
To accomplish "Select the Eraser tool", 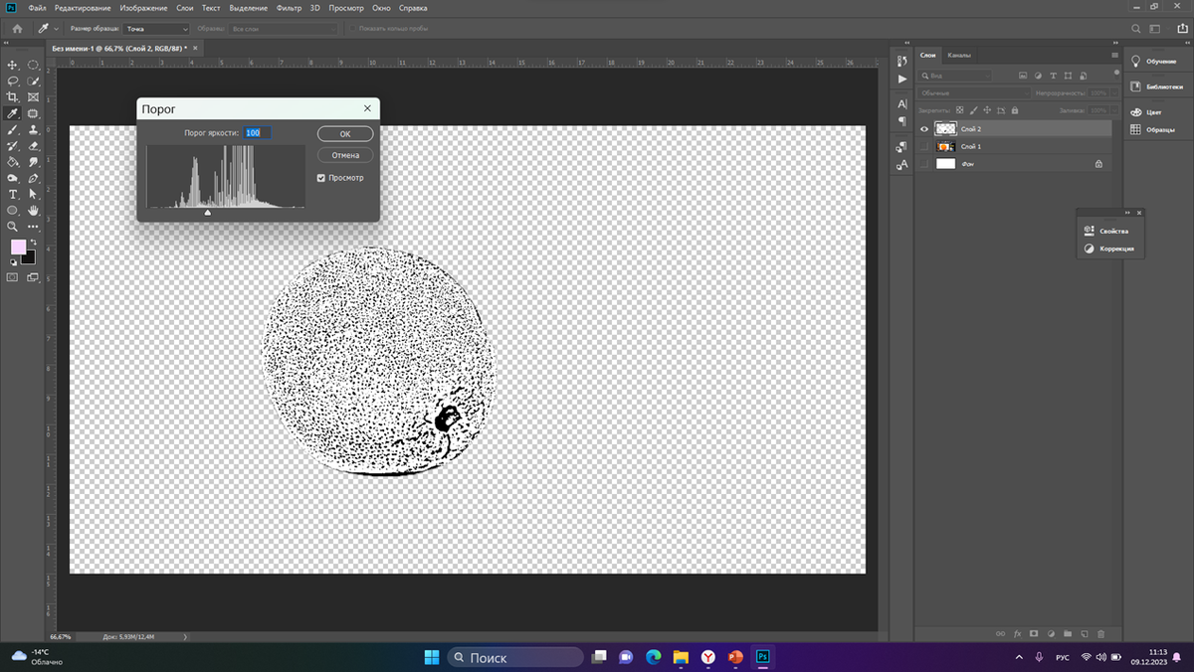I will point(33,145).
